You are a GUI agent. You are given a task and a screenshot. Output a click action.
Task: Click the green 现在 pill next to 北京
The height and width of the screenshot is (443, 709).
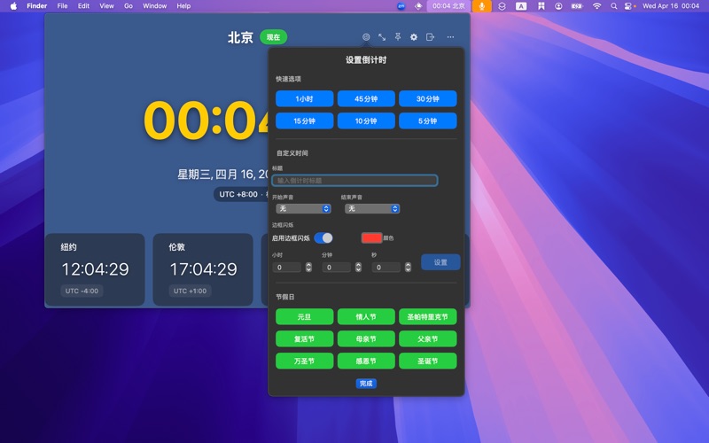(x=273, y=37)
